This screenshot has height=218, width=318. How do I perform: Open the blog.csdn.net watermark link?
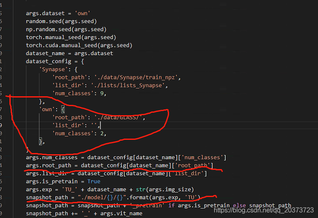(263, 210)
